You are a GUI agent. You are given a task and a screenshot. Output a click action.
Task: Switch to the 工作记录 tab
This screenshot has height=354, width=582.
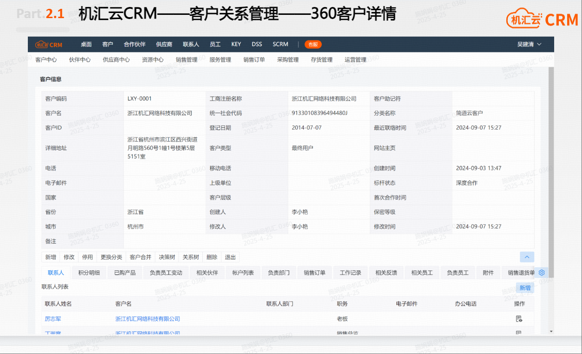350,273
